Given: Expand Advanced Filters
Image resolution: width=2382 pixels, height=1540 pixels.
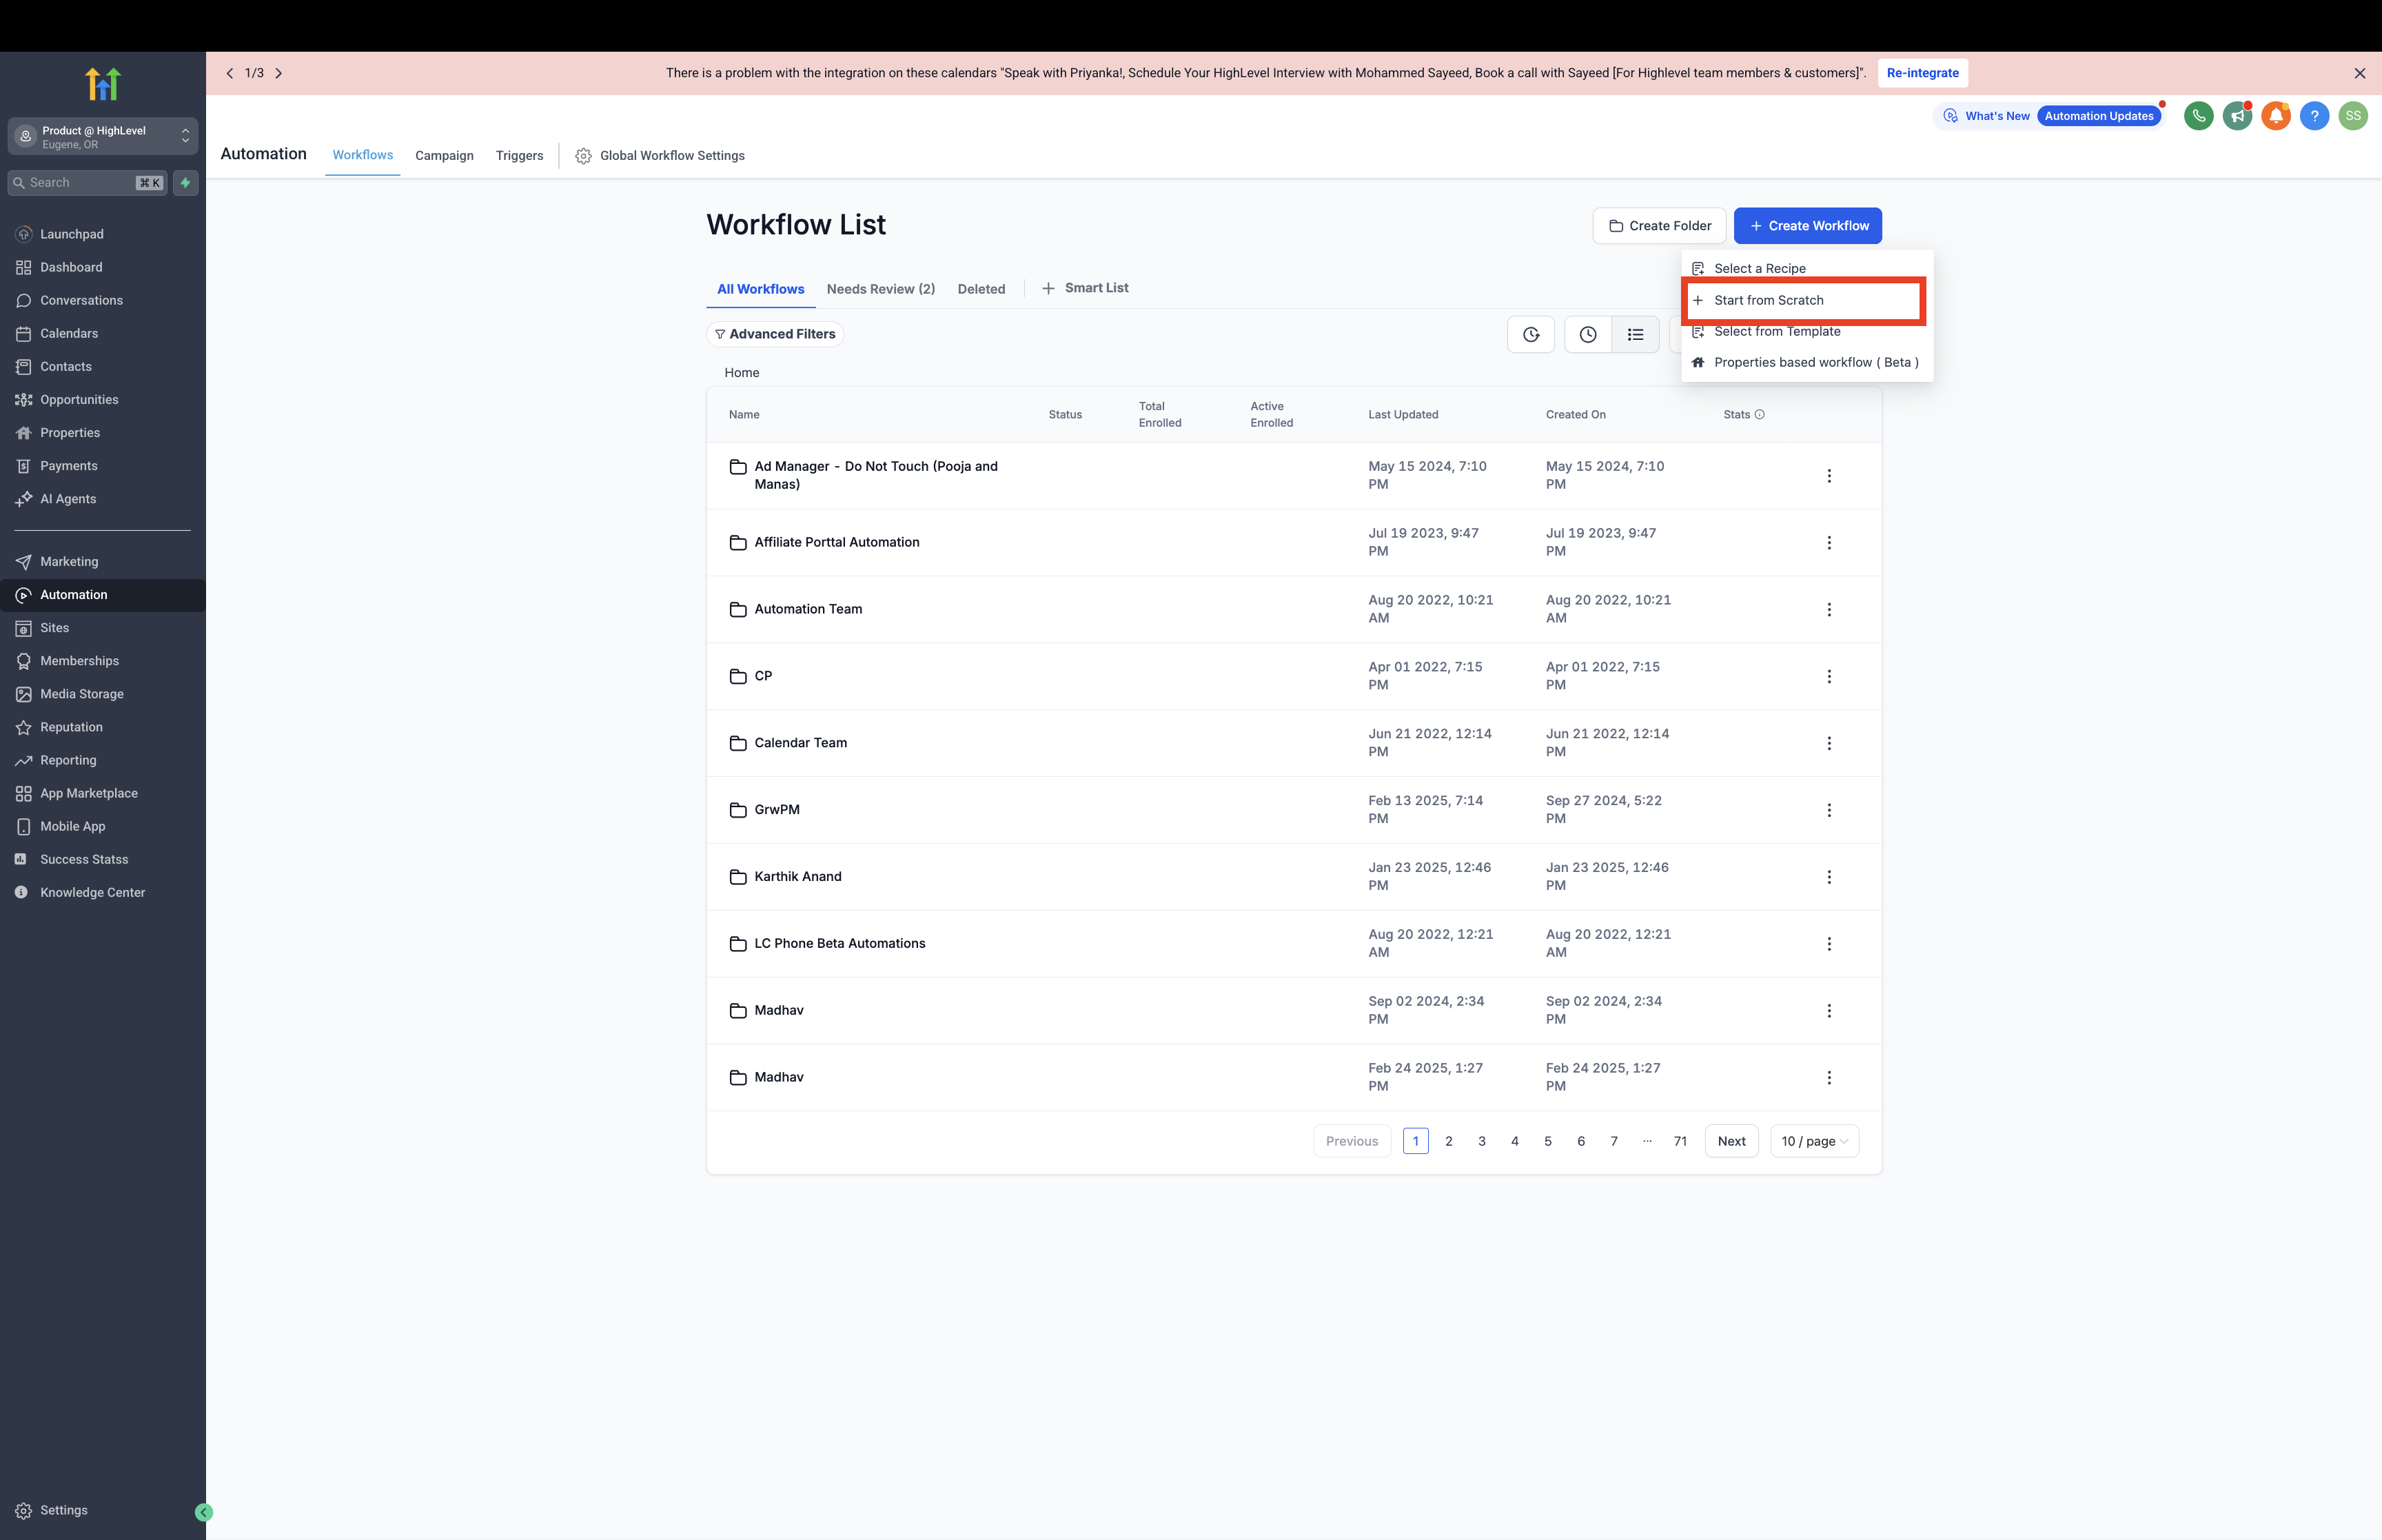Looking at the screenshot, I should tap(775, 334).
